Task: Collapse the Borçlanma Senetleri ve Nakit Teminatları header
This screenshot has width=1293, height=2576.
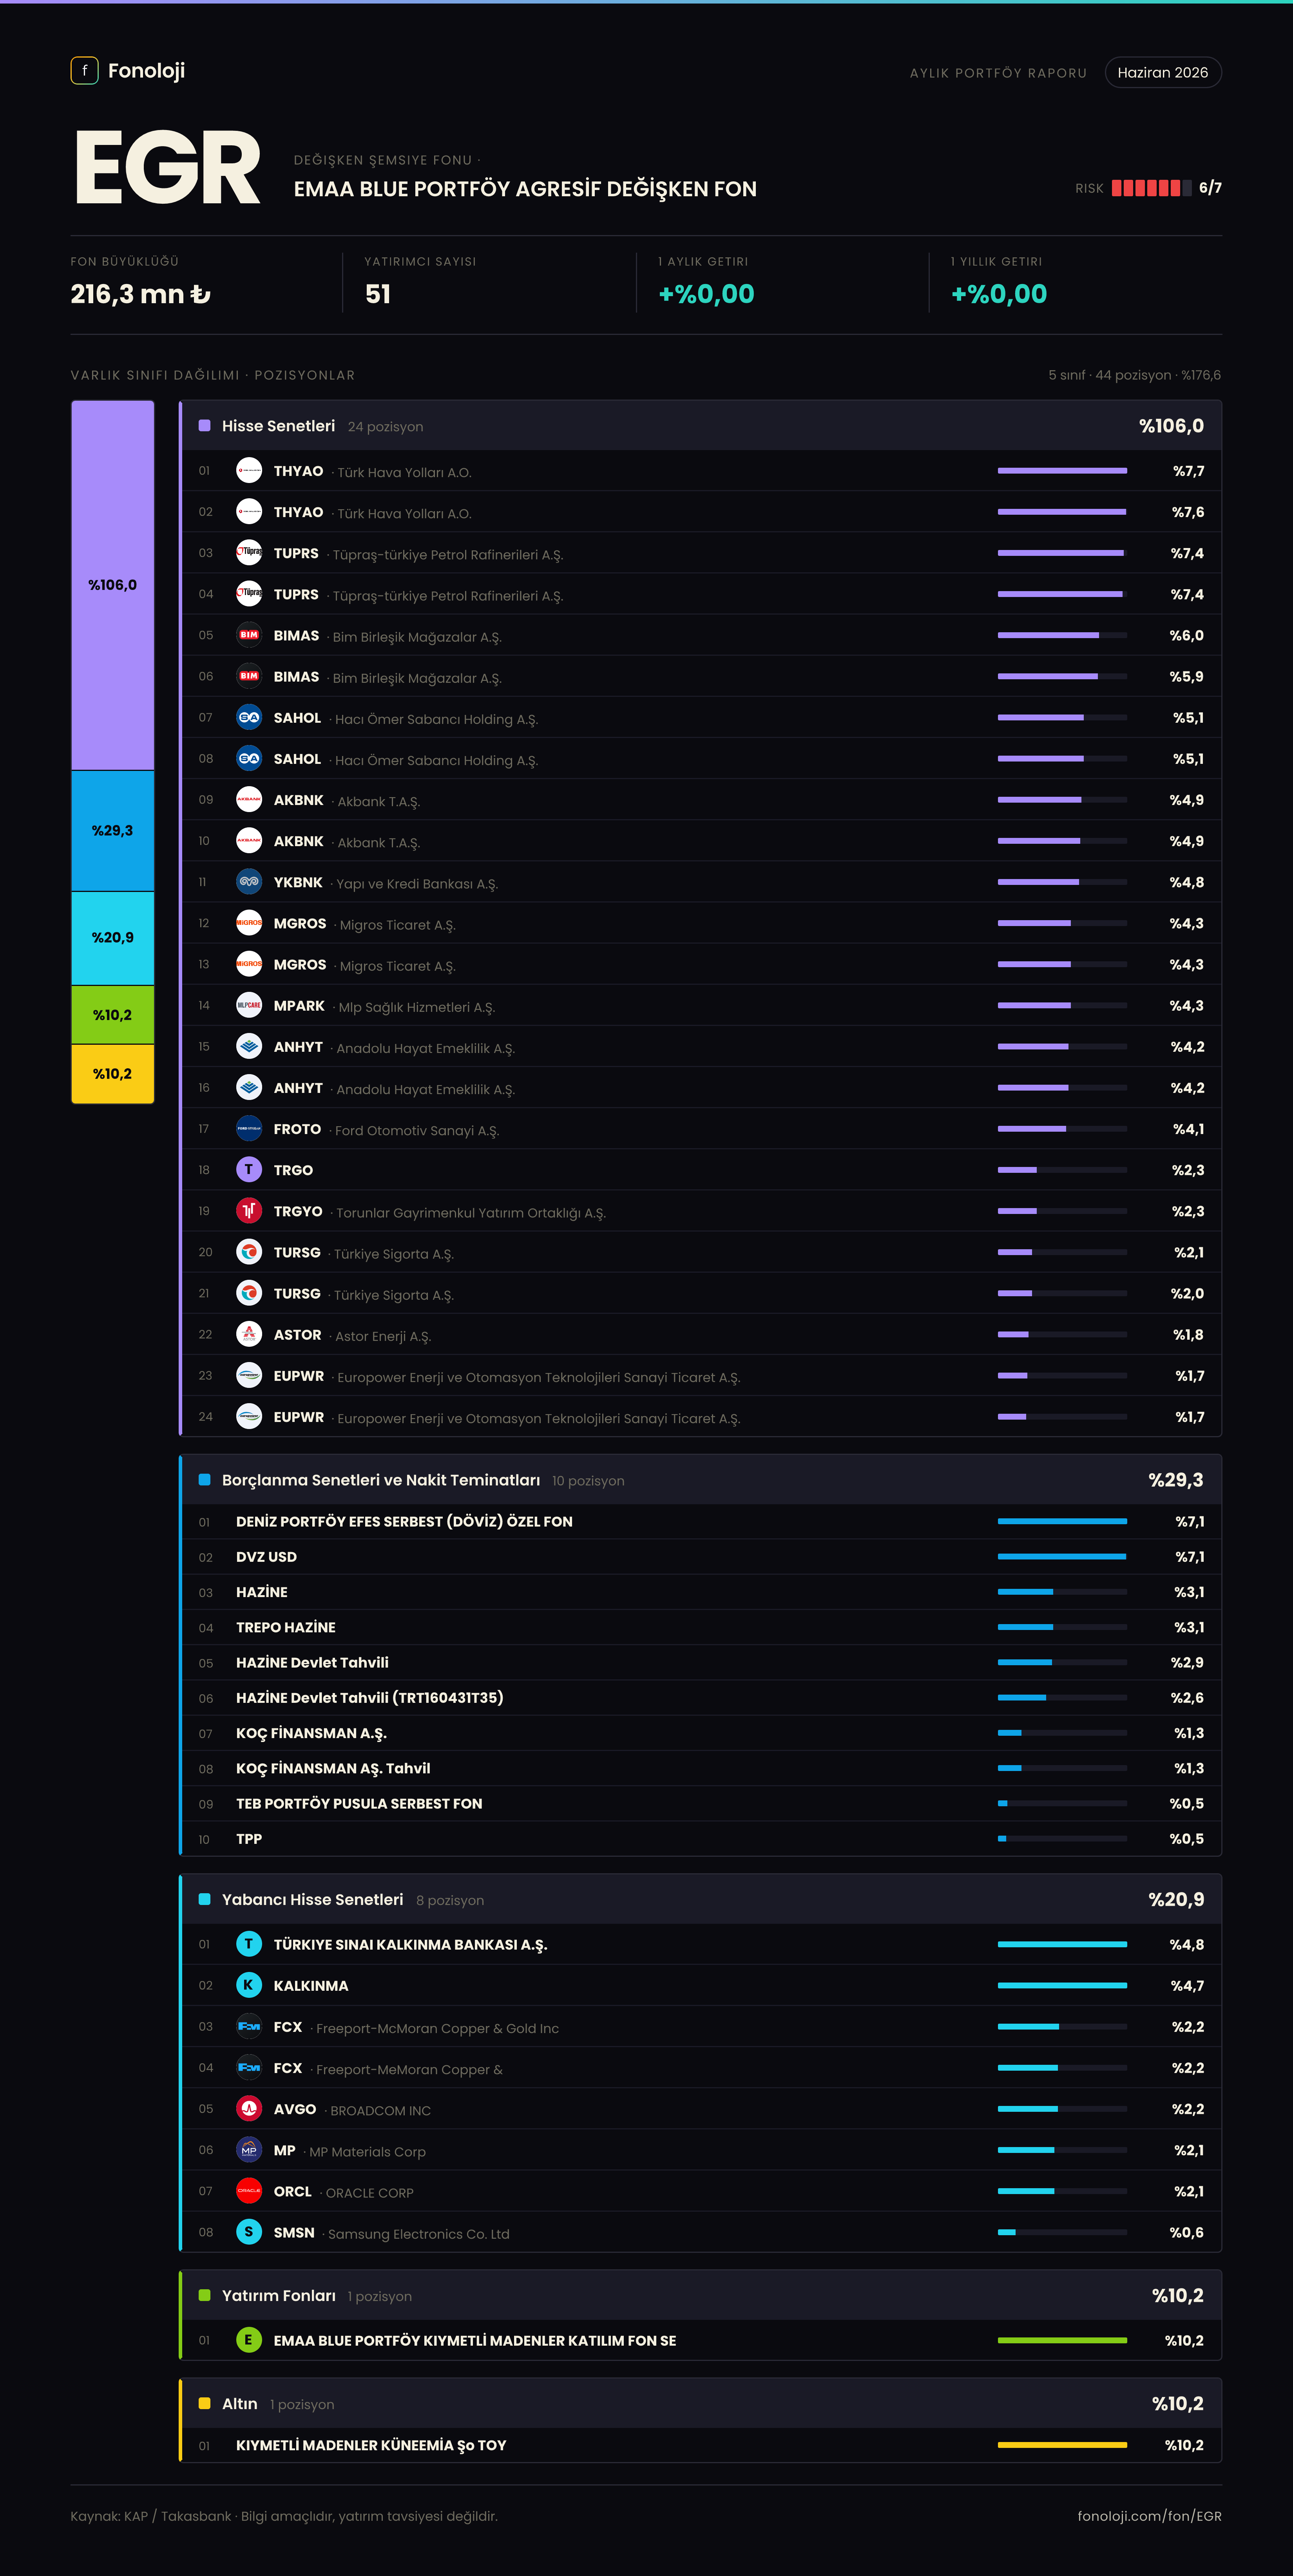Action: coord(701,1480)
